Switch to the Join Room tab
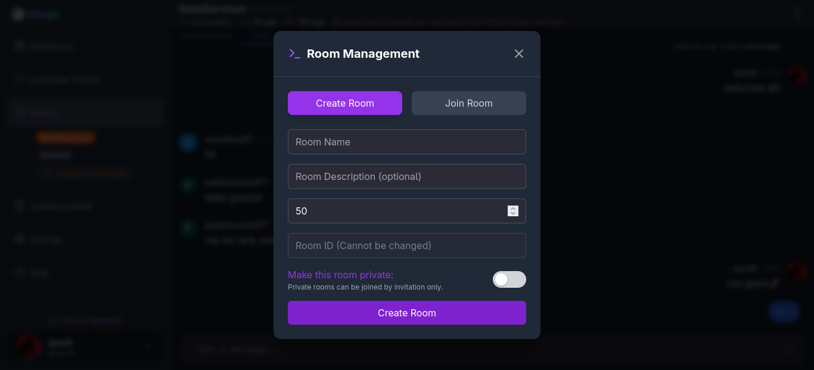The image size is (814, 370). [468, 103]
